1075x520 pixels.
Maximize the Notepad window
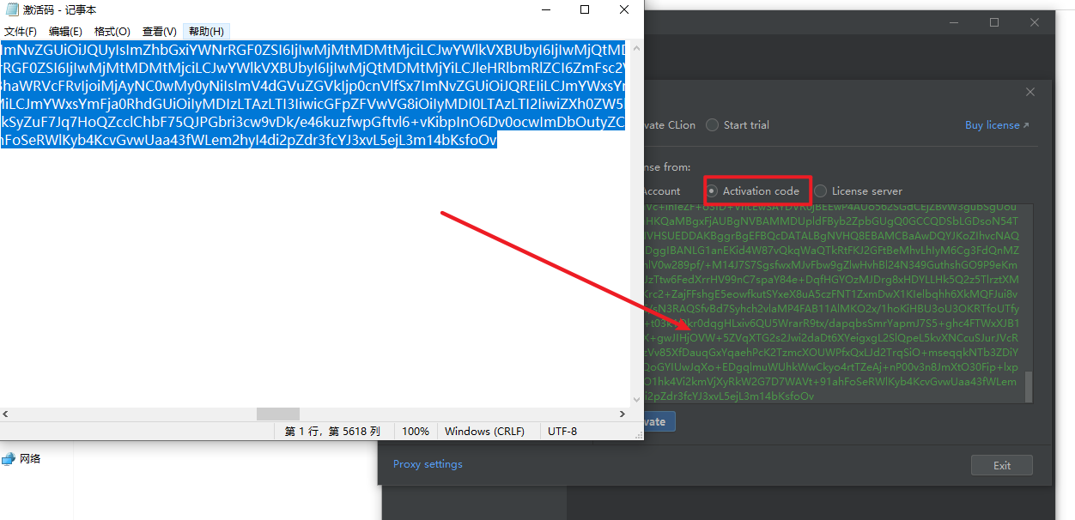coord(585,10)
